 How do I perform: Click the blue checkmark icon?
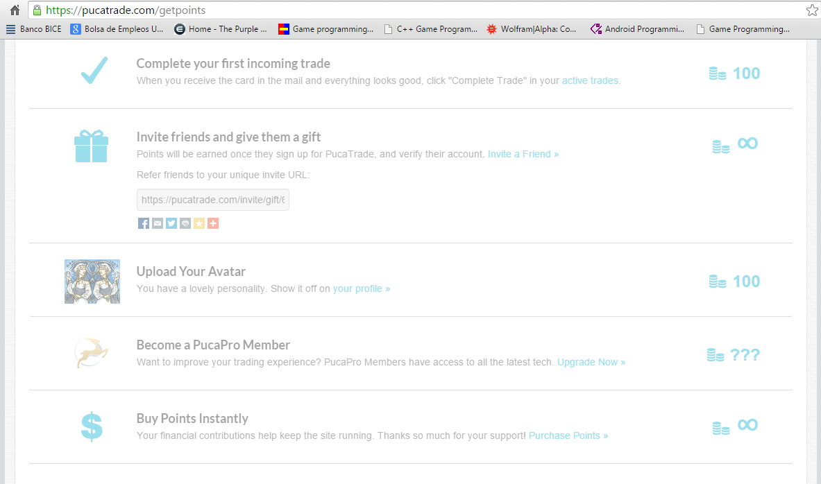pyautogui.click(x=94, y=70)
